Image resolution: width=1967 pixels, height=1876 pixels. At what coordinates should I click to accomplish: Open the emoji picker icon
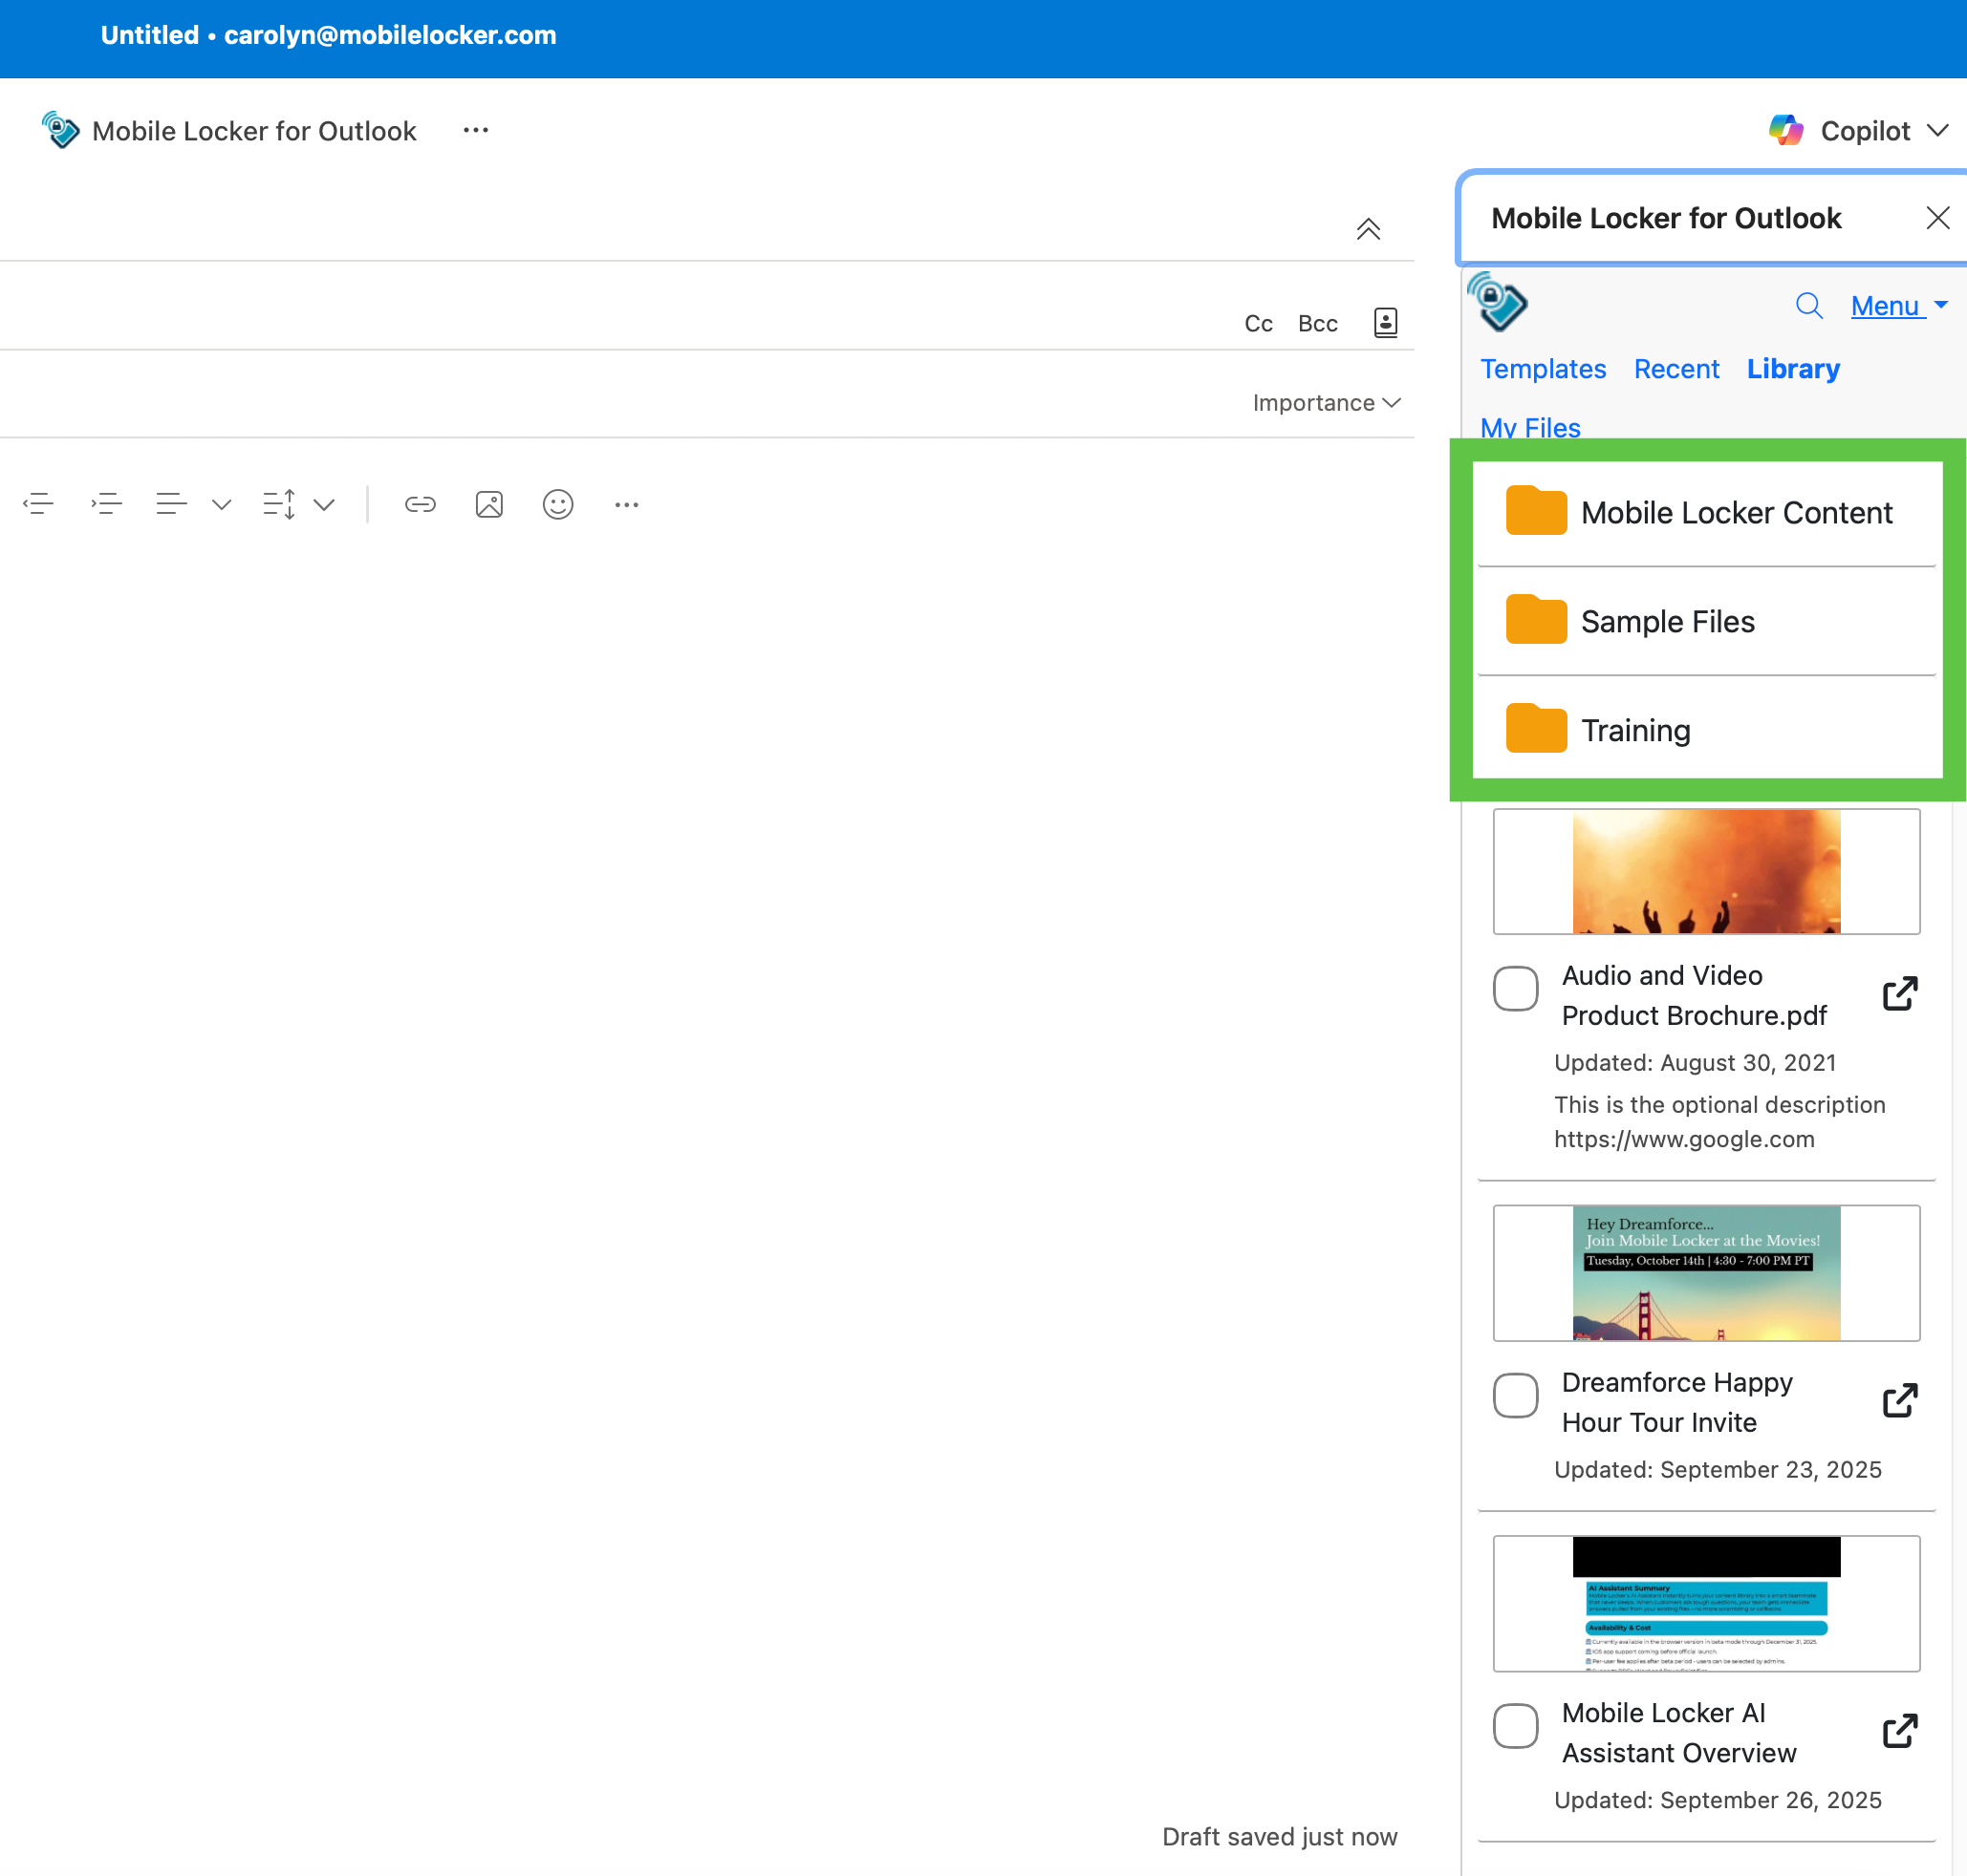(x=557, y=504)
